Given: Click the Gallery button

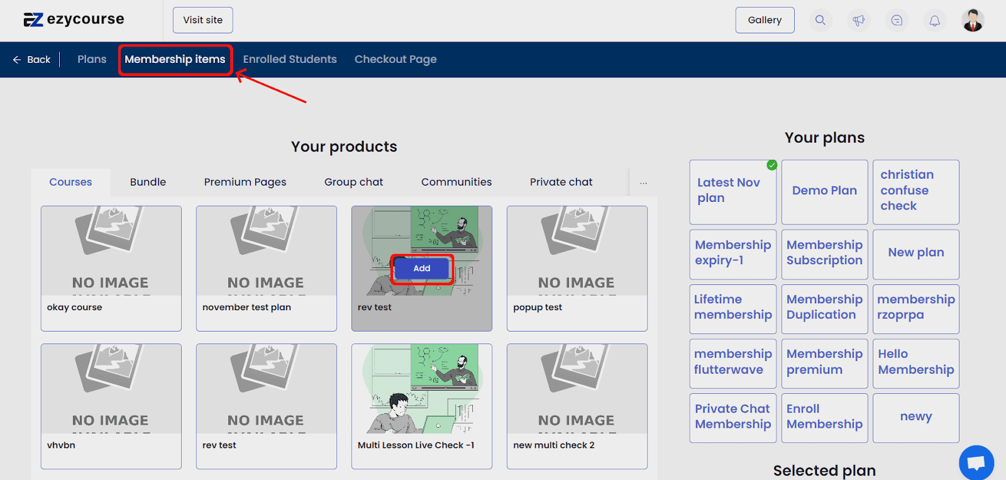Looking at the screenshot, I should pyautogui.click(x=765, y=20).
